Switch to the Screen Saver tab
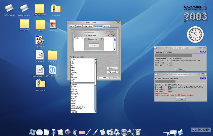This screenshot has height=136, width=213. click(88, 26)
